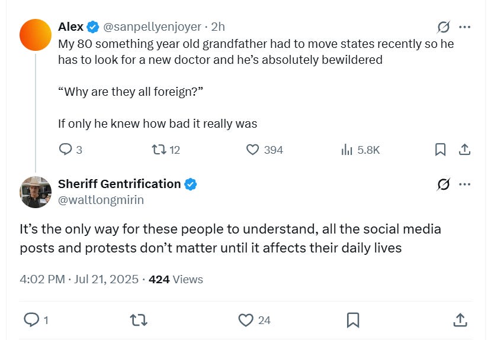Open the 4:02 PM Jul 21, 2025 timestamp
The height and width of the screenshot is (340, 491).
79,279
